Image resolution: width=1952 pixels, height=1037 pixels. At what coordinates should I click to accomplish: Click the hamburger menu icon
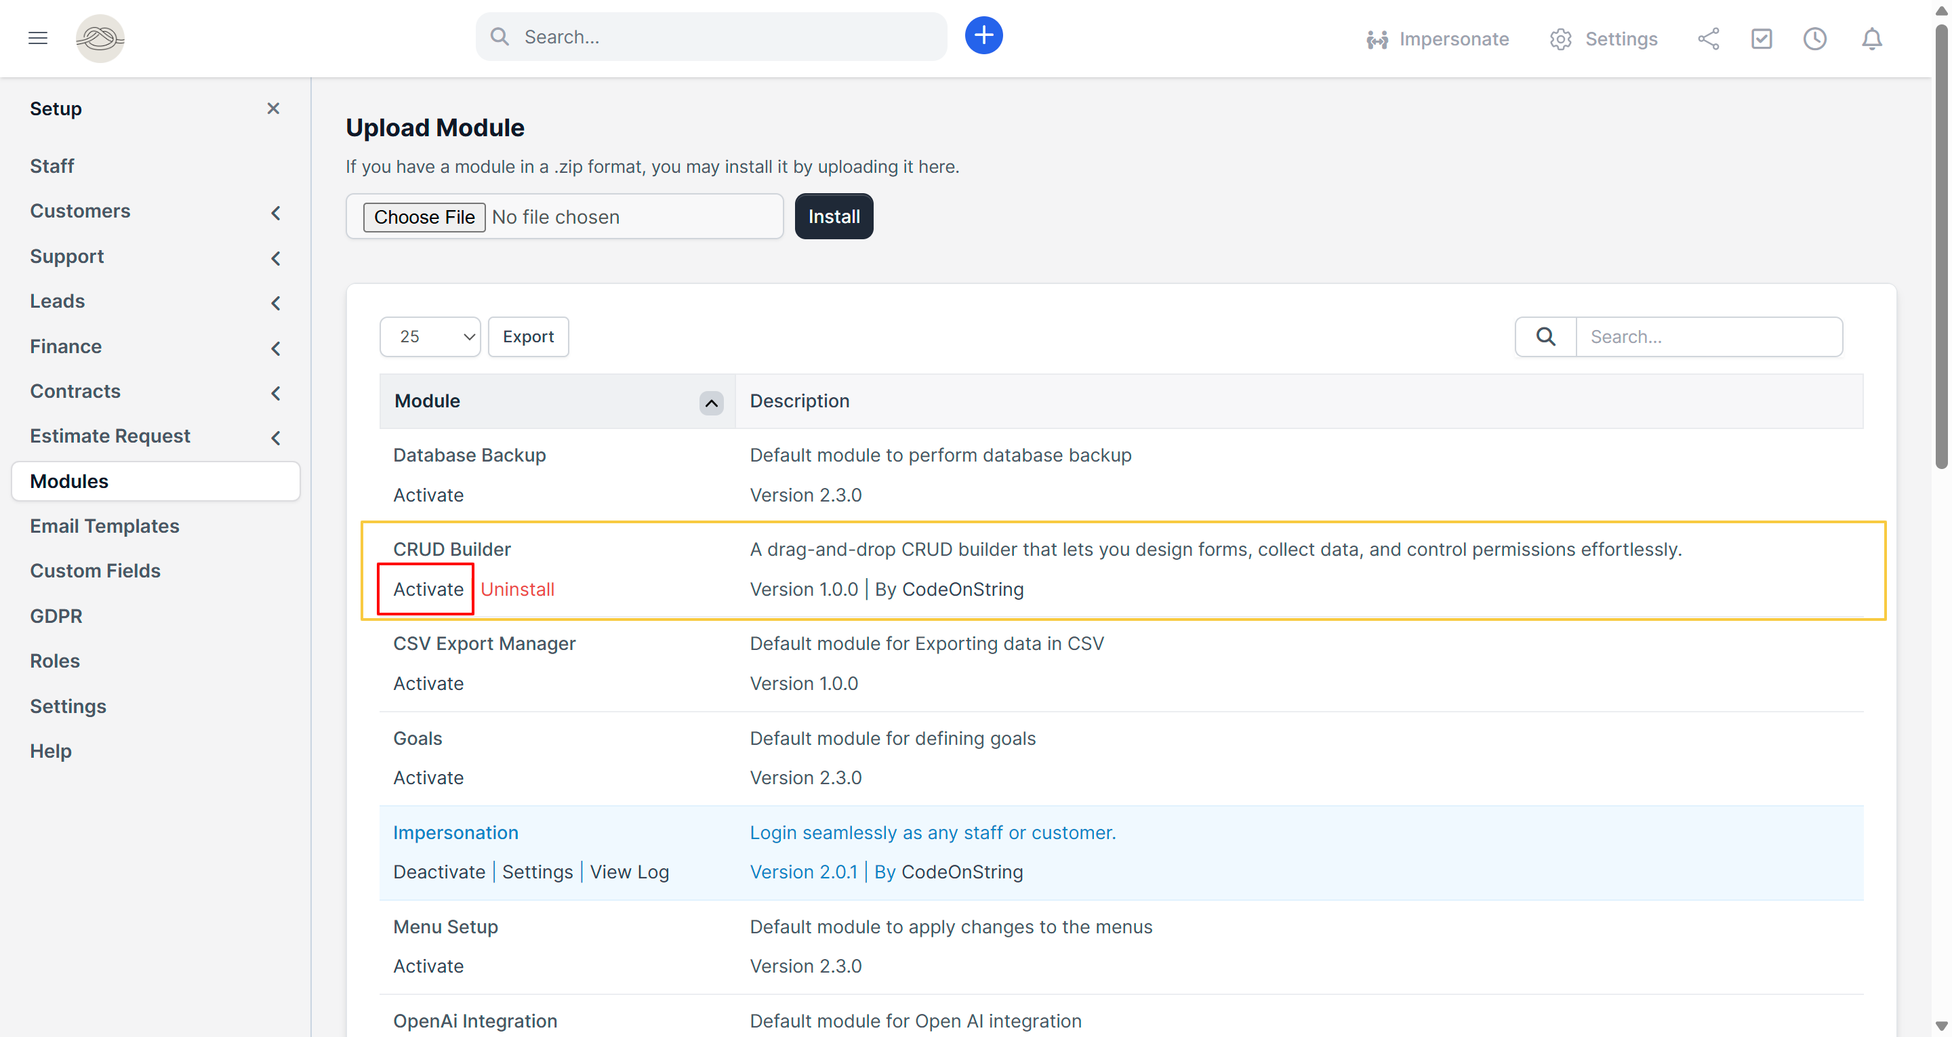tap(38, 38)
